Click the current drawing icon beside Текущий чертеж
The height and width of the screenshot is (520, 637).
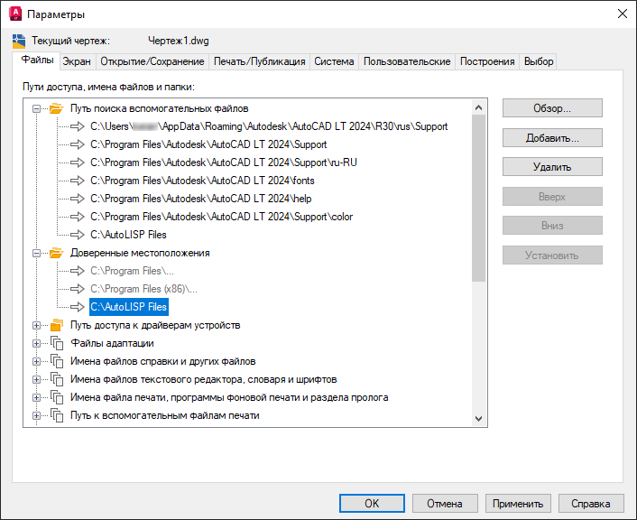pos(19,41)
